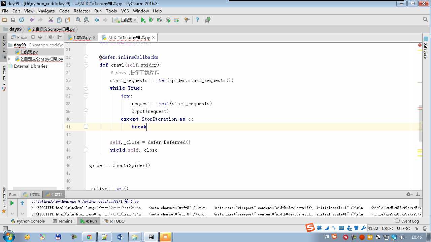Viewport: 431px width, 242px height.
Task: Click the Profile run icon in the toolbar
Action: tap(168, 20)
